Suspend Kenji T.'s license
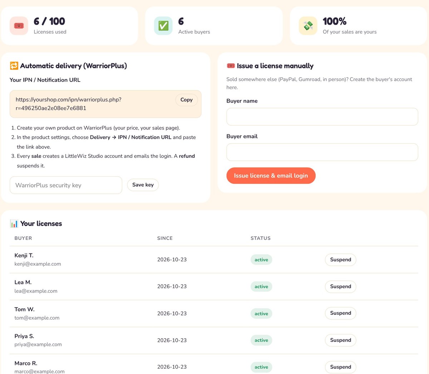The image size is (429, 374). click(x=341, y=260)
